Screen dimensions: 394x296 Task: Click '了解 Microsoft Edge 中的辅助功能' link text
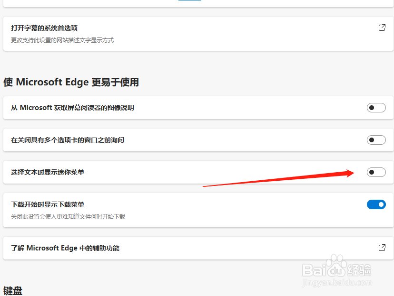click(x=65, y=248)
